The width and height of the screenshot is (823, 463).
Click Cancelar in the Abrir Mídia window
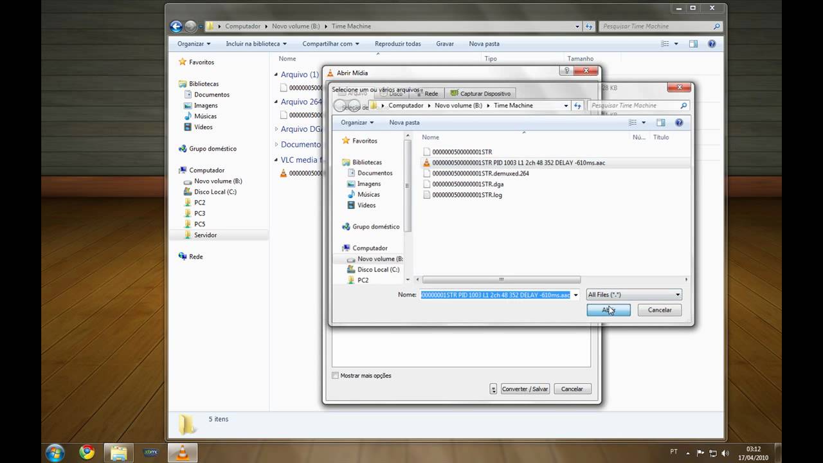pos(572,389)
